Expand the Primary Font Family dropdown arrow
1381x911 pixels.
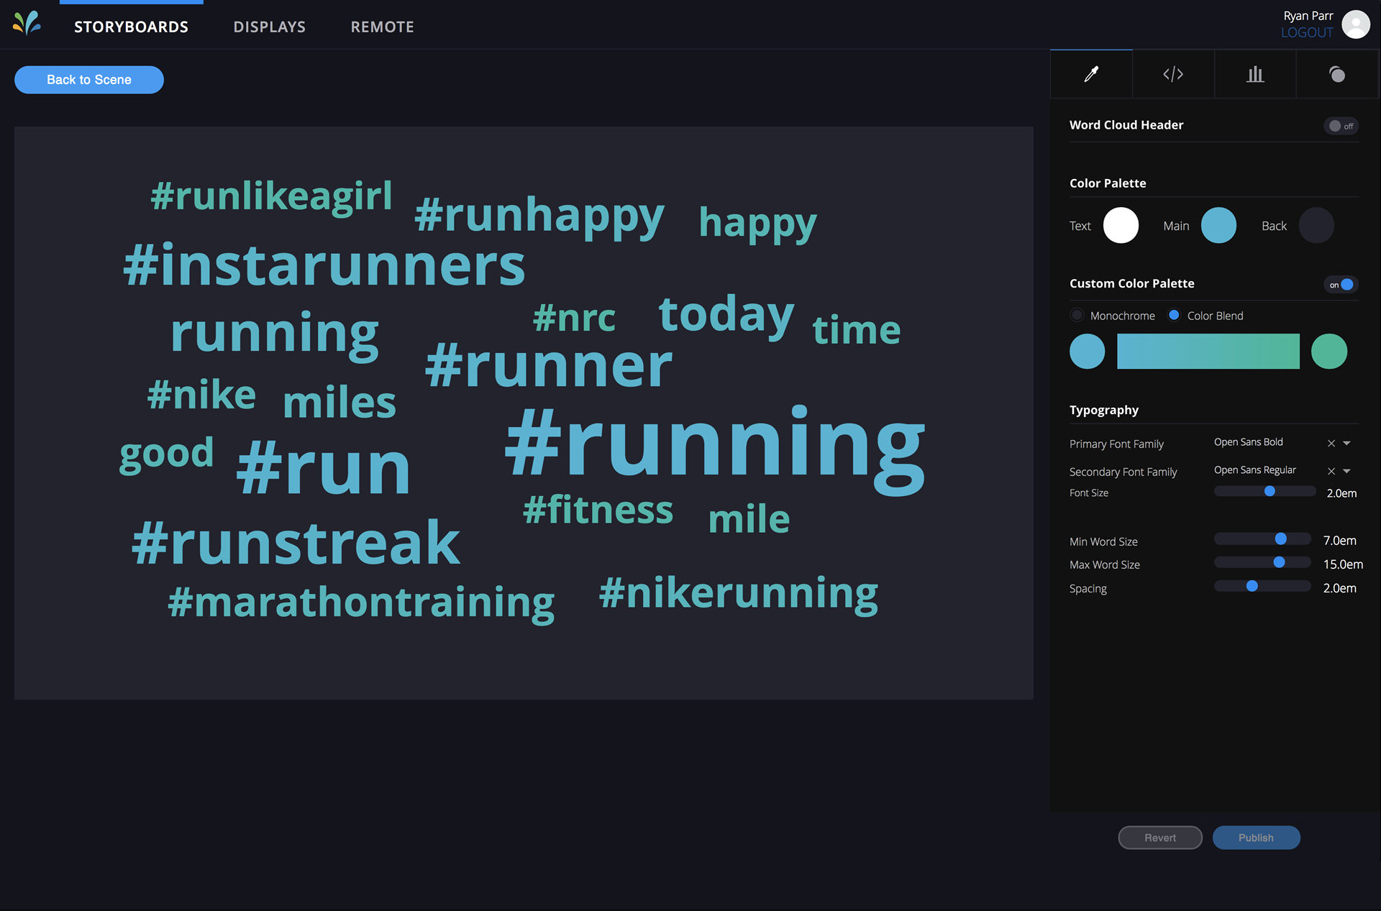click(x=1346, y=444)
